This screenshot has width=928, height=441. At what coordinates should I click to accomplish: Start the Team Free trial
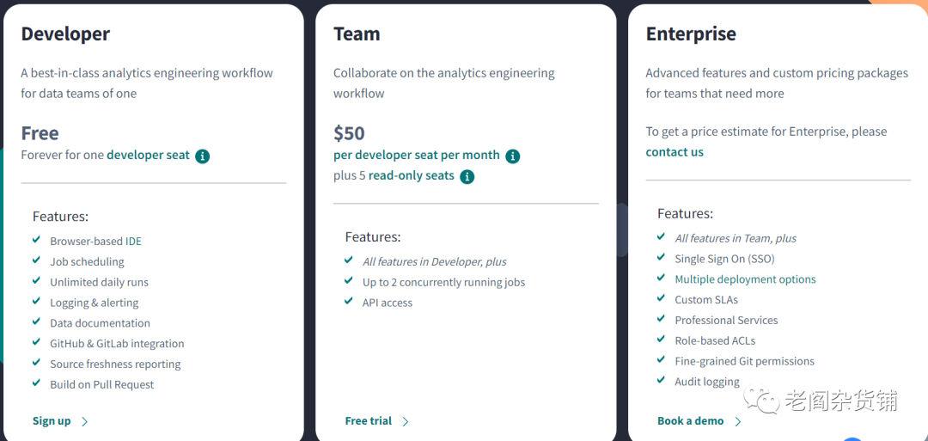pos(369,421)
